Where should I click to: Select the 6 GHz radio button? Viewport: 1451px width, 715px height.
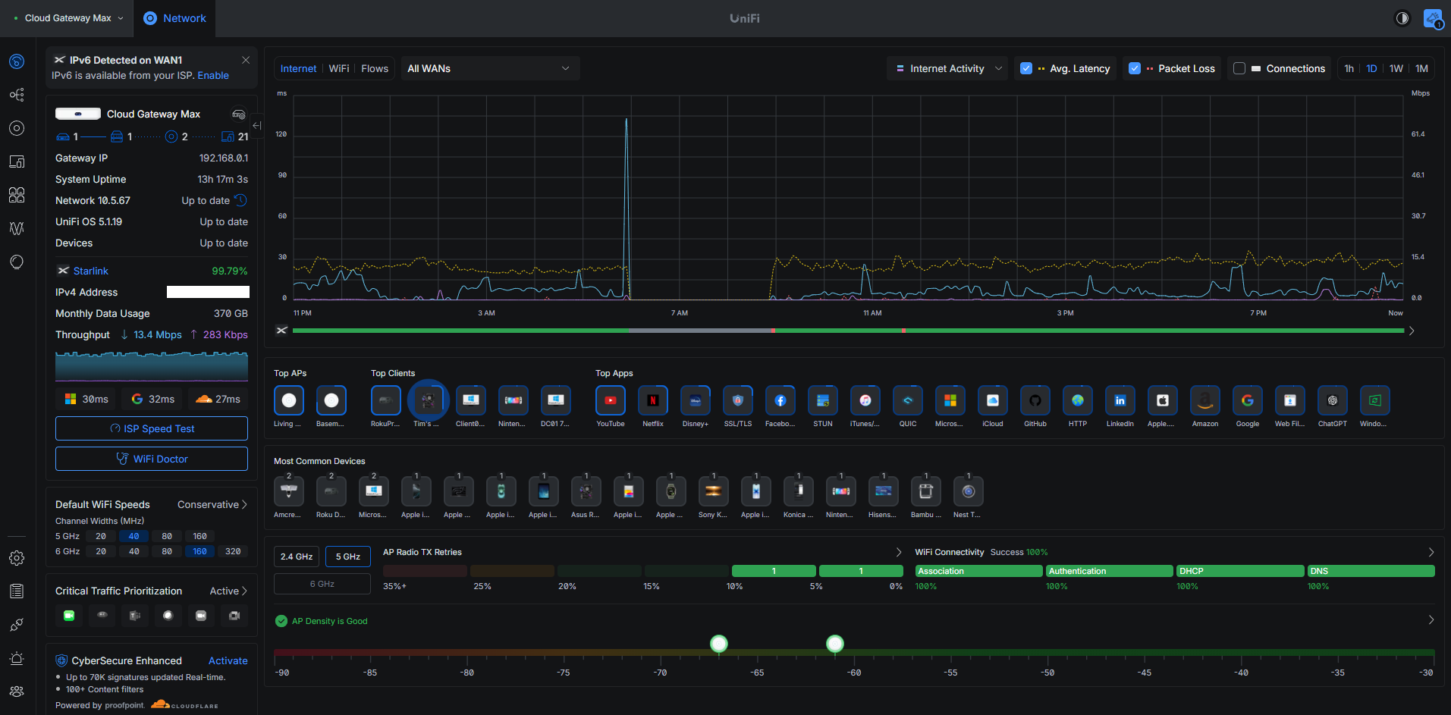pyautogui.click(x=322, y=584)
